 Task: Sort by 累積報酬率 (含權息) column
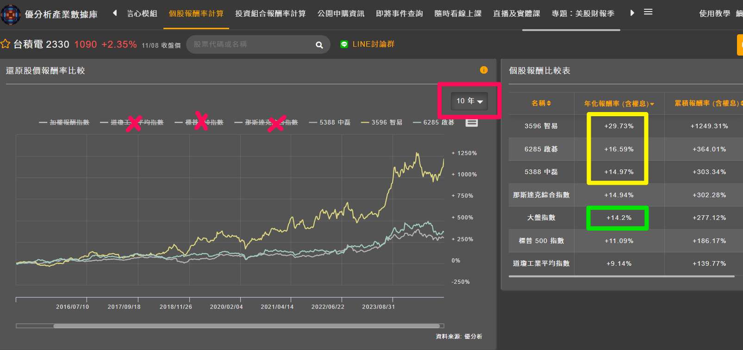click(x=709, y=103)
